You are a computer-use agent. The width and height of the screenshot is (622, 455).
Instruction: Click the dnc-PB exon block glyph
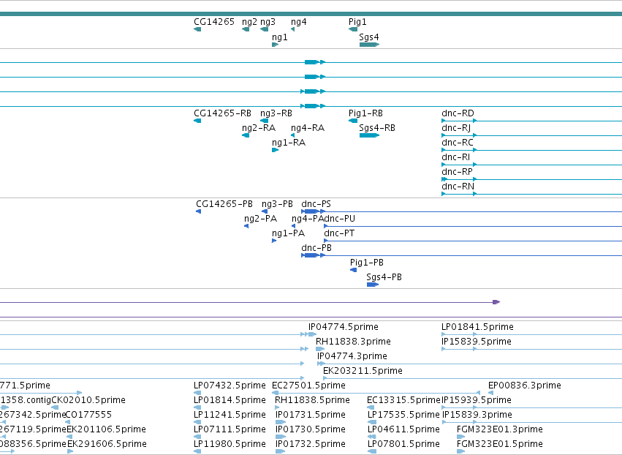[311, 255]
